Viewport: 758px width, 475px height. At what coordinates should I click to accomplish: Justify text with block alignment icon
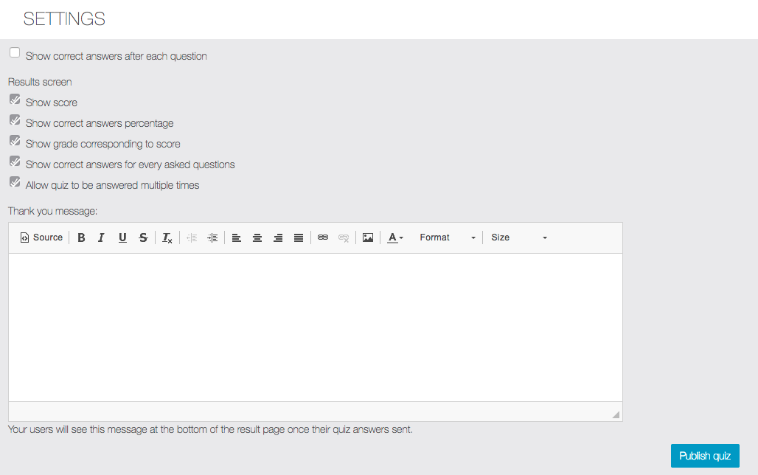tap(299, 237)
